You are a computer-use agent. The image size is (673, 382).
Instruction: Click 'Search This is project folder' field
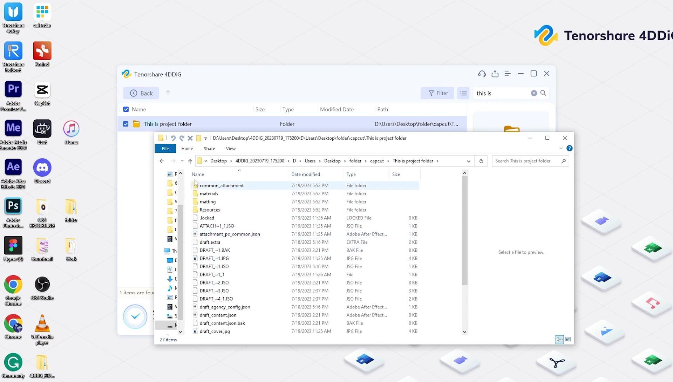pyautogui.click(x=530, y=161)
